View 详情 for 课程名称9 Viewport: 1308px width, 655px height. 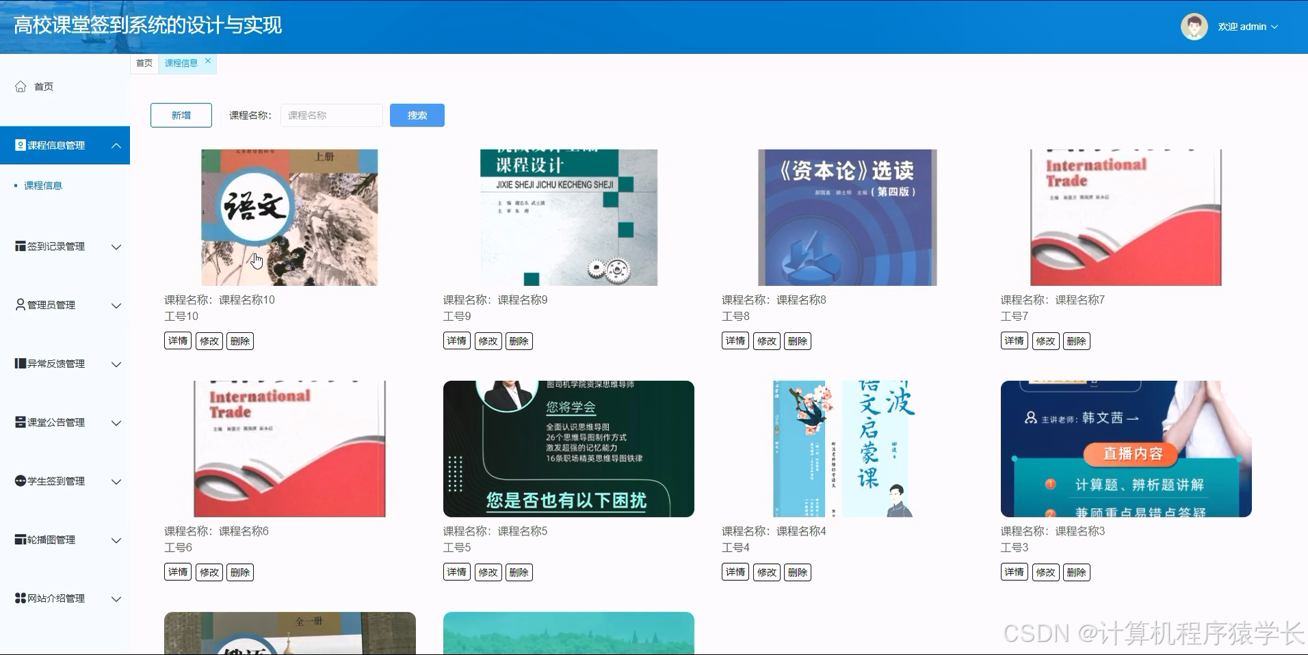pos(457,341)
